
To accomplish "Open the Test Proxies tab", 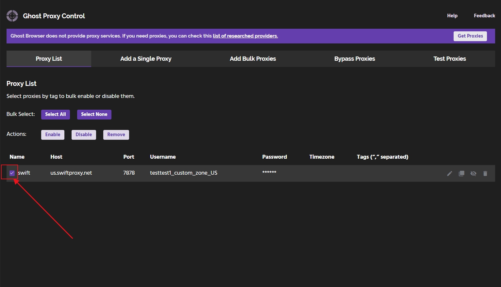I will [449, 59].
